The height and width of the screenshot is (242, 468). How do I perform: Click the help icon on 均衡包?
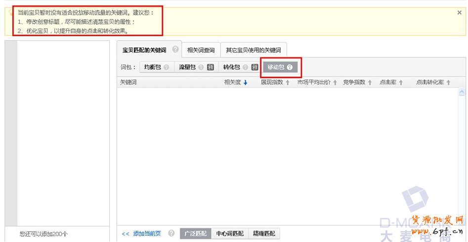(166, 67)
